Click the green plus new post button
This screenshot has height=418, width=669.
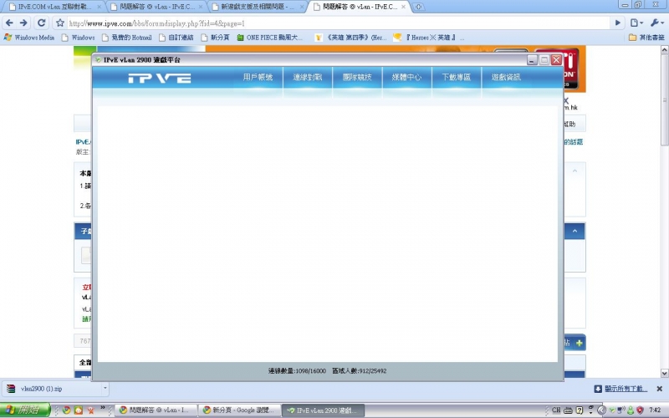[579, 343]
